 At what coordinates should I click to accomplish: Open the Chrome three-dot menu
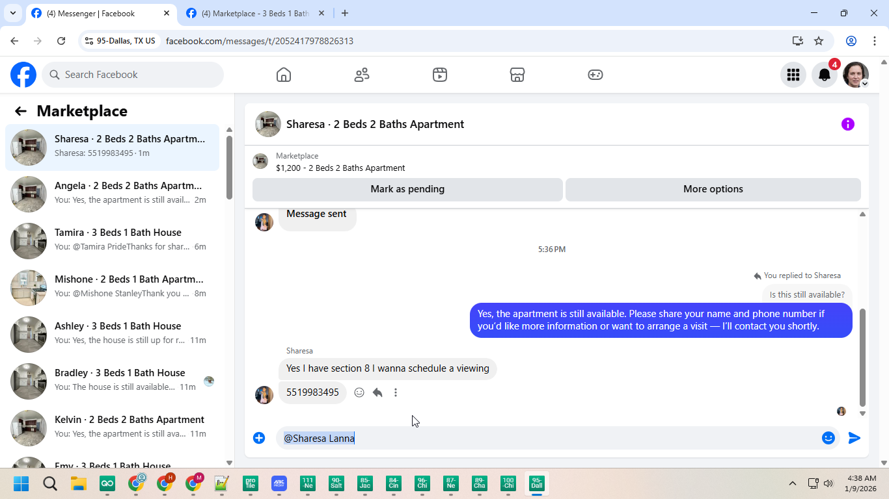pyautogui.click(x=875, y=41)
